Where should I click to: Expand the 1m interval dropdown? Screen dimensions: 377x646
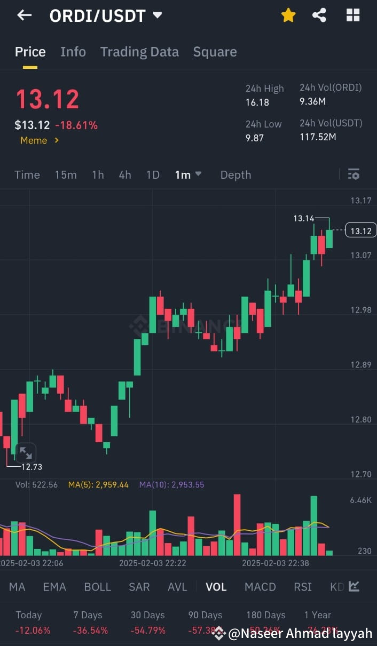pos(188,174)
